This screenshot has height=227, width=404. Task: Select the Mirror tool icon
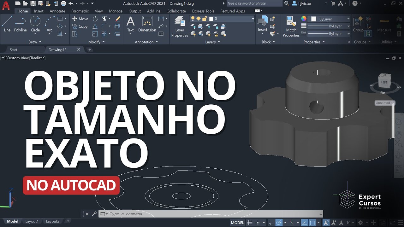[95, 26]
